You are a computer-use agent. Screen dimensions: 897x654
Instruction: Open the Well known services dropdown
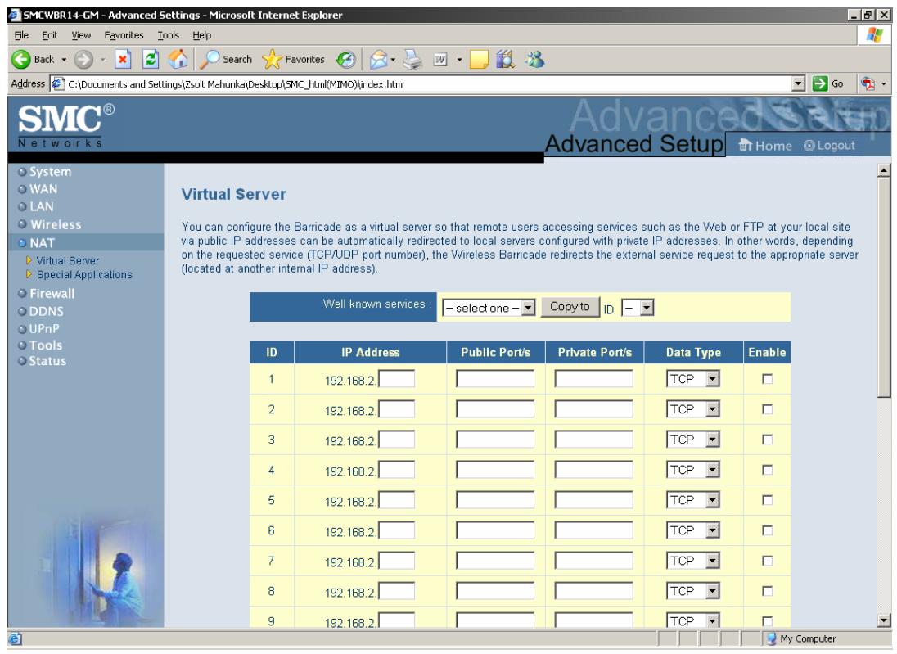point(489,308)
